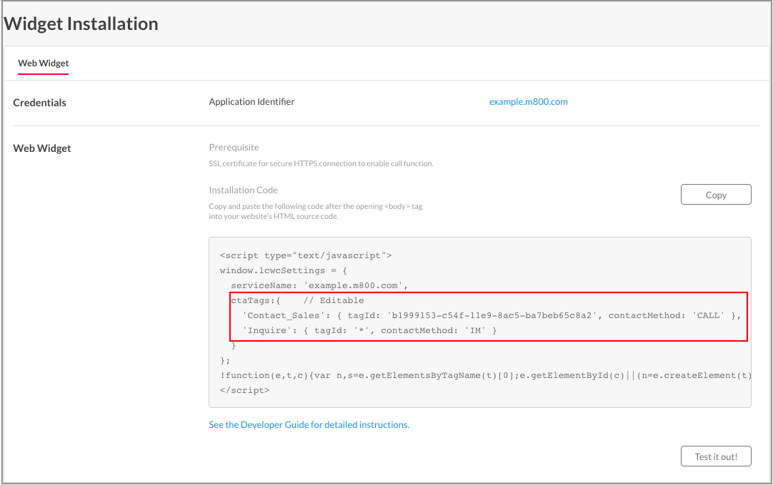Click the Application Identifier field label

click(x=251, y=101)
